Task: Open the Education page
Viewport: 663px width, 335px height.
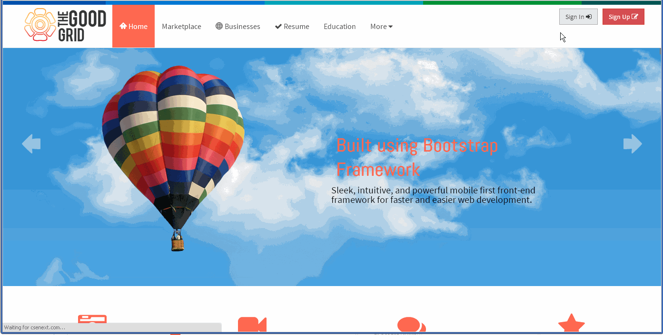Action: point(339,26)
